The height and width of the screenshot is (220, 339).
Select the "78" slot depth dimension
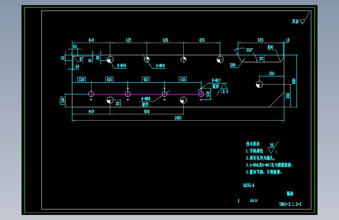[x=261, y=58]
